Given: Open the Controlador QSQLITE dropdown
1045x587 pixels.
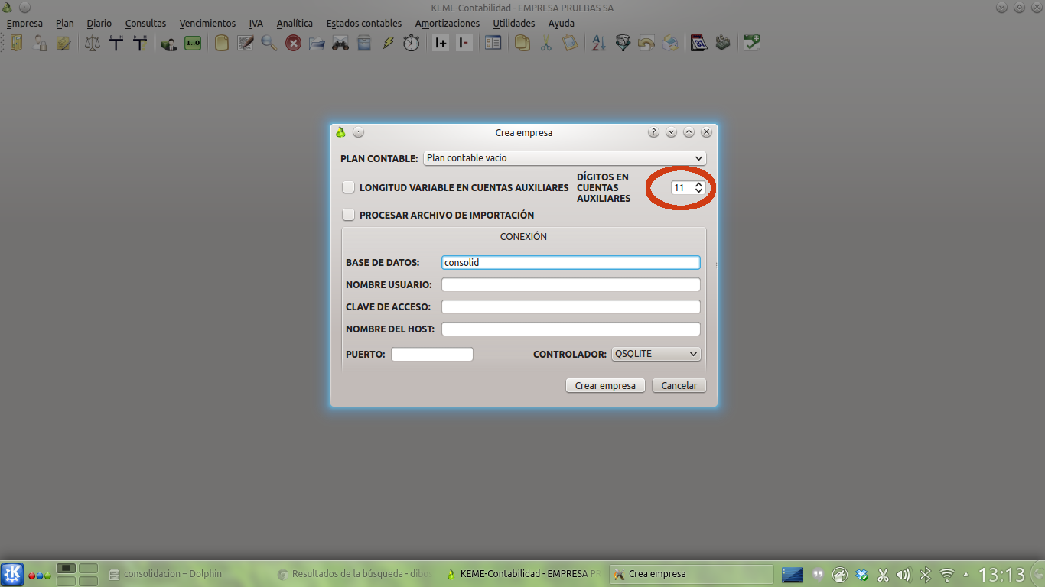Looking at the screenshot, I should coord(656,354).
